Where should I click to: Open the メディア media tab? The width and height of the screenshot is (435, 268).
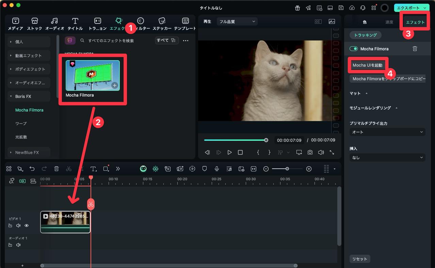tap(15, 24)
